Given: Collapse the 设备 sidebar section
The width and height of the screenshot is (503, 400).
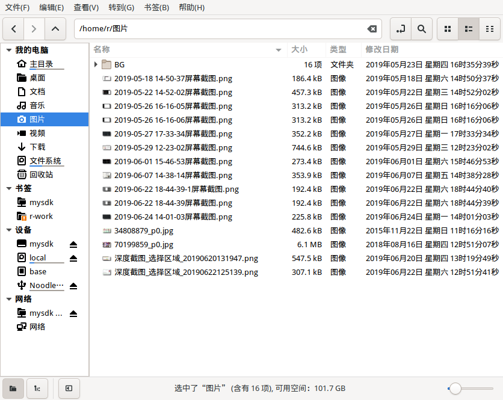Looking at the screenshot, I should (x=9, y=230).
